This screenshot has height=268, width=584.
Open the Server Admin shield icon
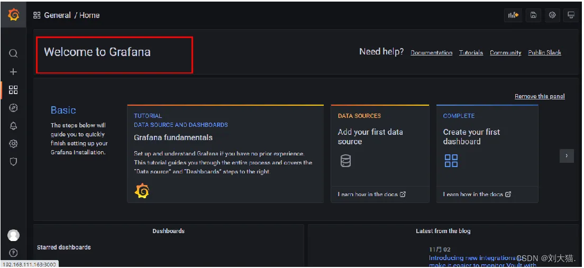[x=13, y=162]
